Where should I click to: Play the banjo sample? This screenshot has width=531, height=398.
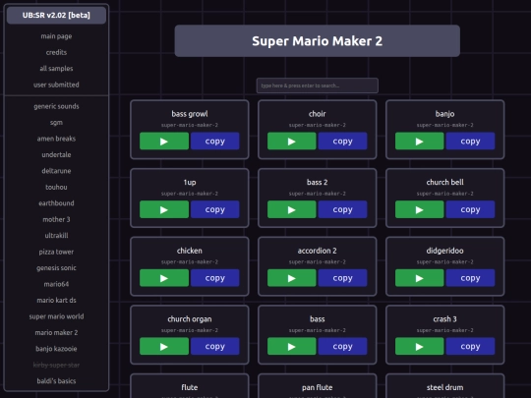tap(419, 142)
